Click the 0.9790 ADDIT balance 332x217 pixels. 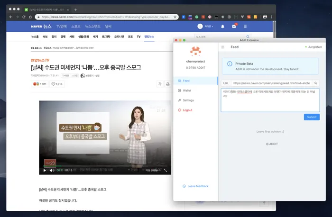coord(195,68)
